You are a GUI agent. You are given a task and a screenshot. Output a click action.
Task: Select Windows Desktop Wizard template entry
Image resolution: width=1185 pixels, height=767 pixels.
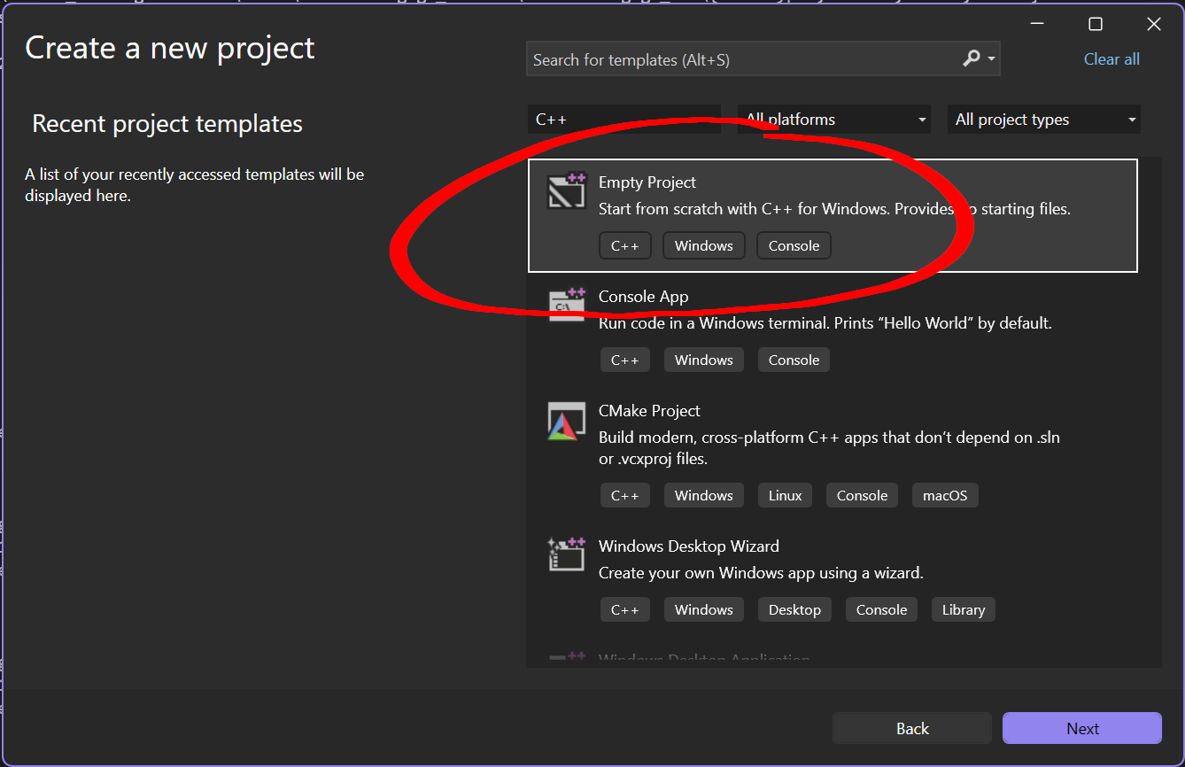click(x=688, y=546)
